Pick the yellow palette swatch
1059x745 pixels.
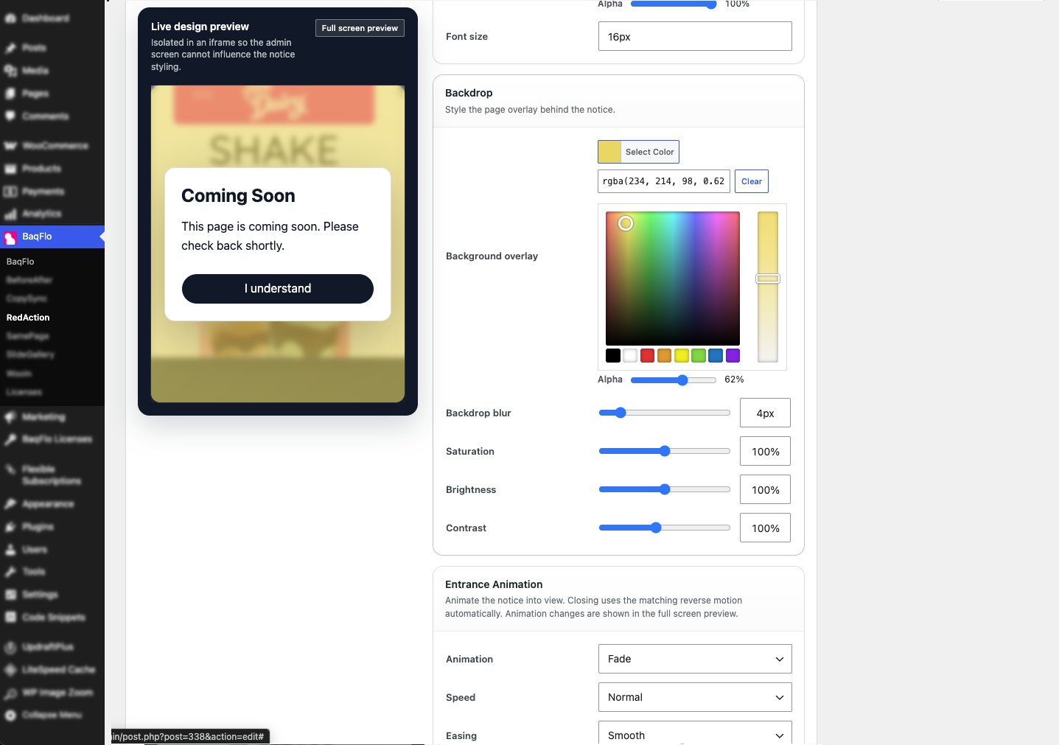pos(682,356)
